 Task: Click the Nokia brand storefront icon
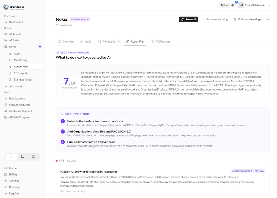point(6,47)
